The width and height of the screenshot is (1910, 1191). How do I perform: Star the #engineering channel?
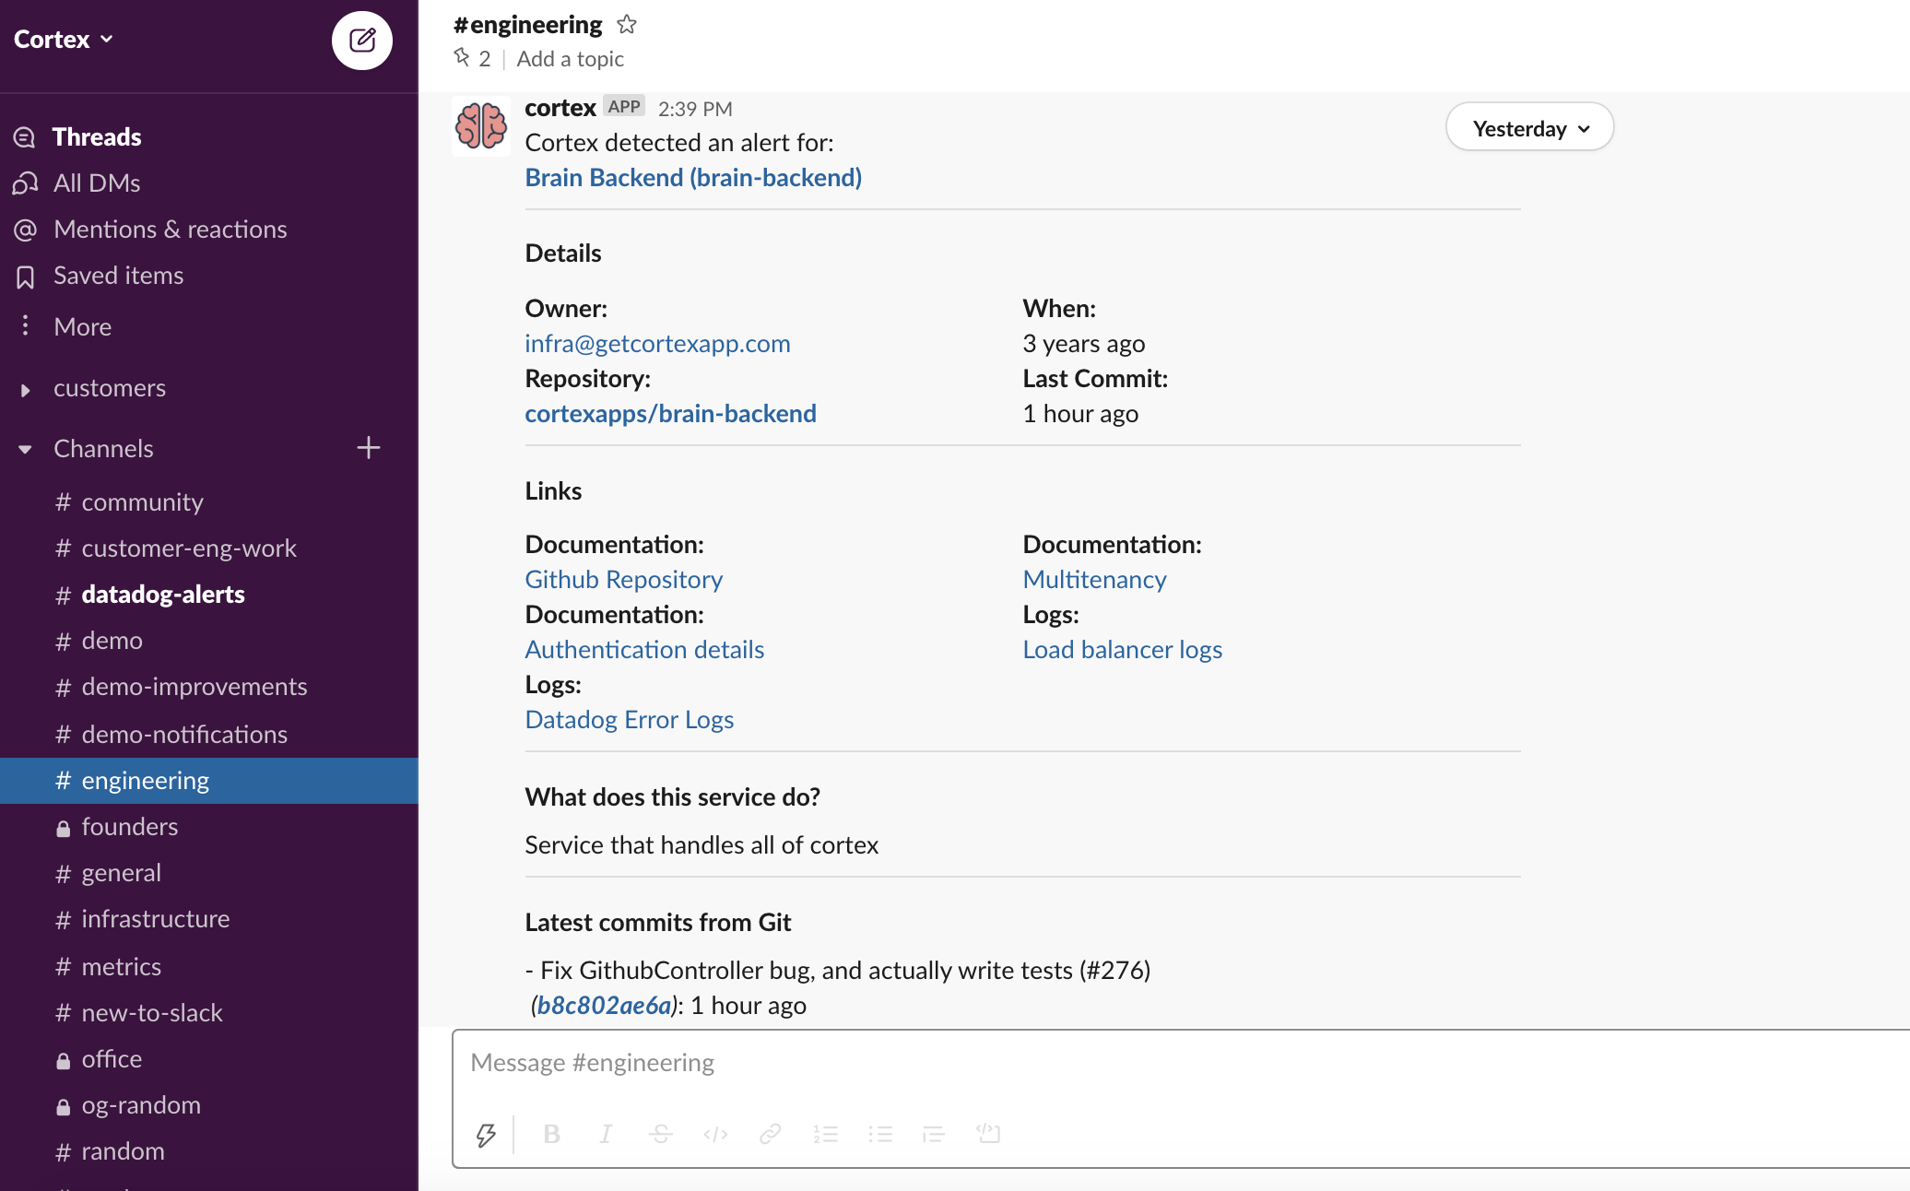click(627, 25)
